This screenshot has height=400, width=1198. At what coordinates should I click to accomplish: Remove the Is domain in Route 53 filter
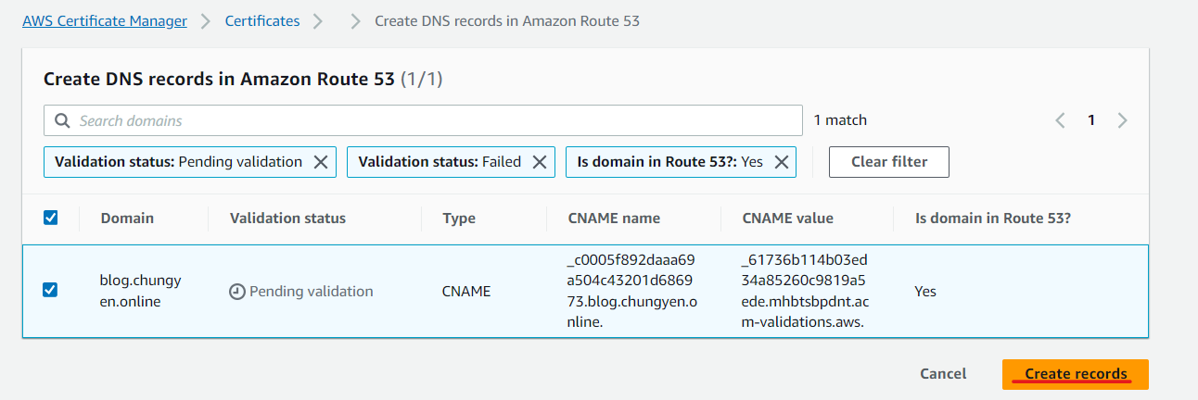tap(781, 162)
